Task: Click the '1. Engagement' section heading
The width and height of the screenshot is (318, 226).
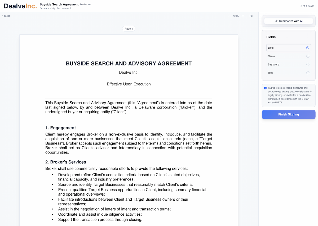Action: pos(61,128)
